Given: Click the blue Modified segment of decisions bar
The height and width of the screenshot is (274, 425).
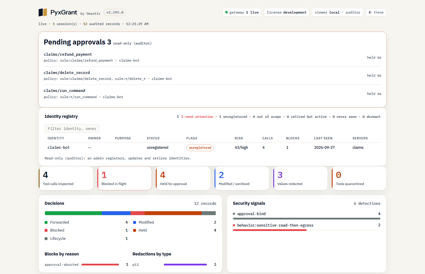Looking at the screenshot, I should [116, 213].
